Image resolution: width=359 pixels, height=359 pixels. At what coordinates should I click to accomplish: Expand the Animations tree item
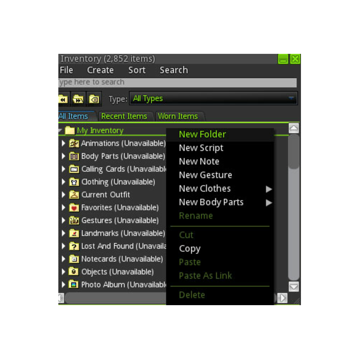63,143
